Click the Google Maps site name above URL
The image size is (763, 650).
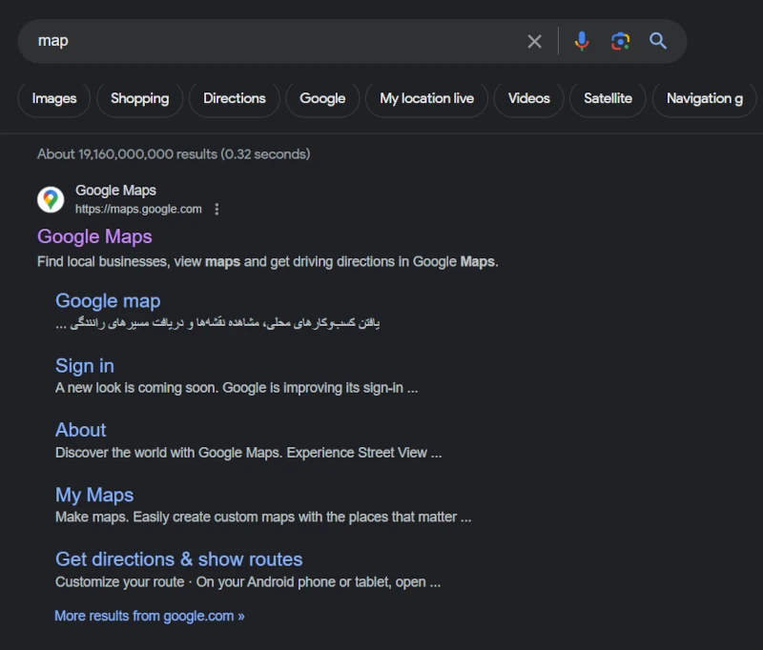(115, 190)
